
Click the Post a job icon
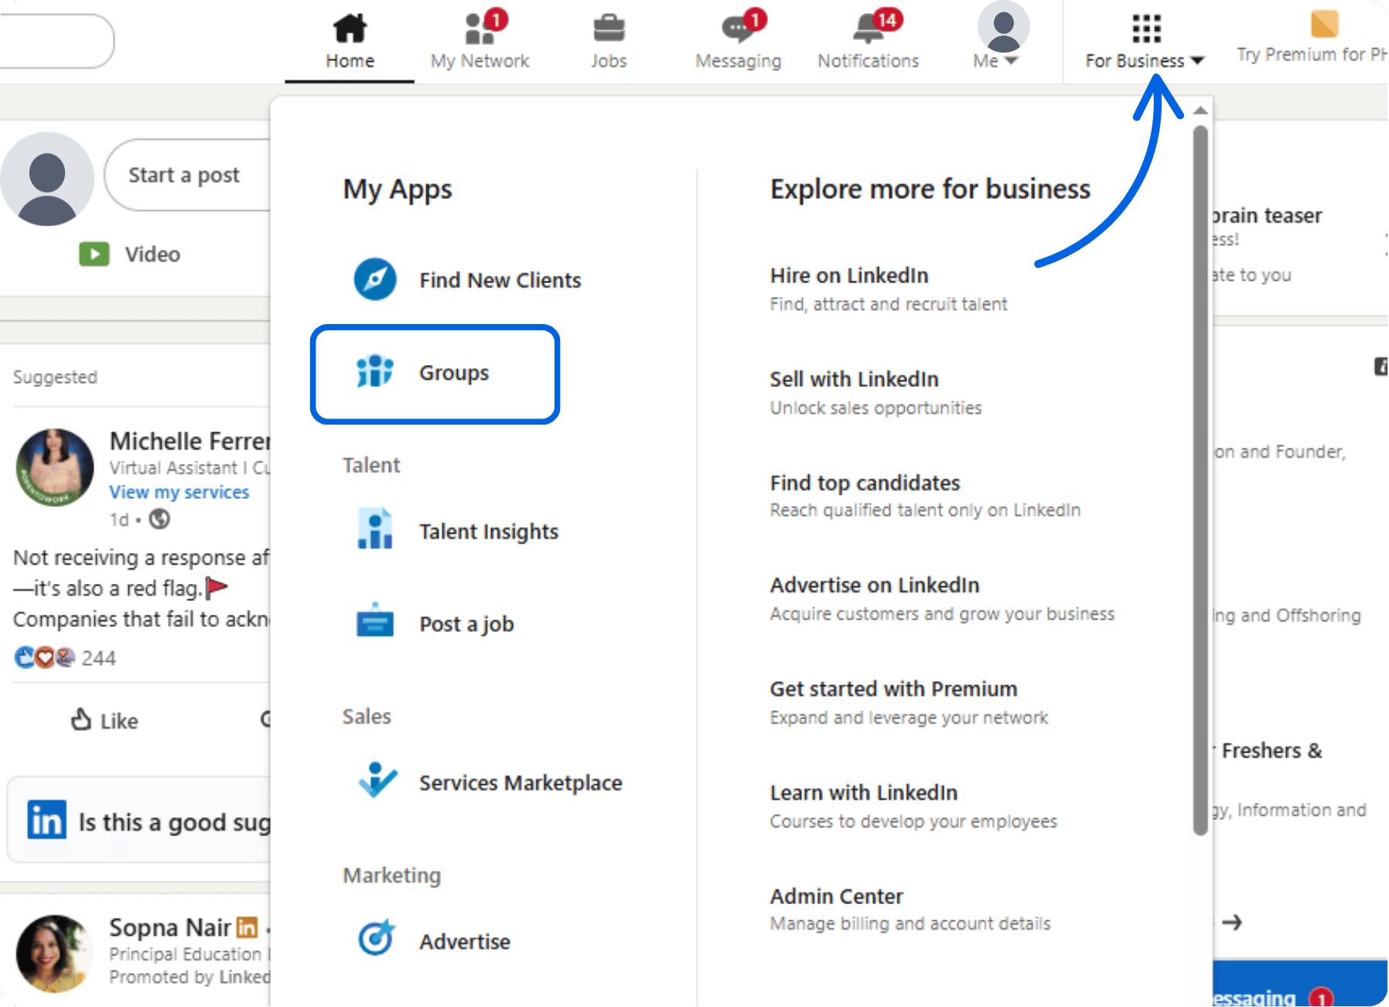pos(374,623)
